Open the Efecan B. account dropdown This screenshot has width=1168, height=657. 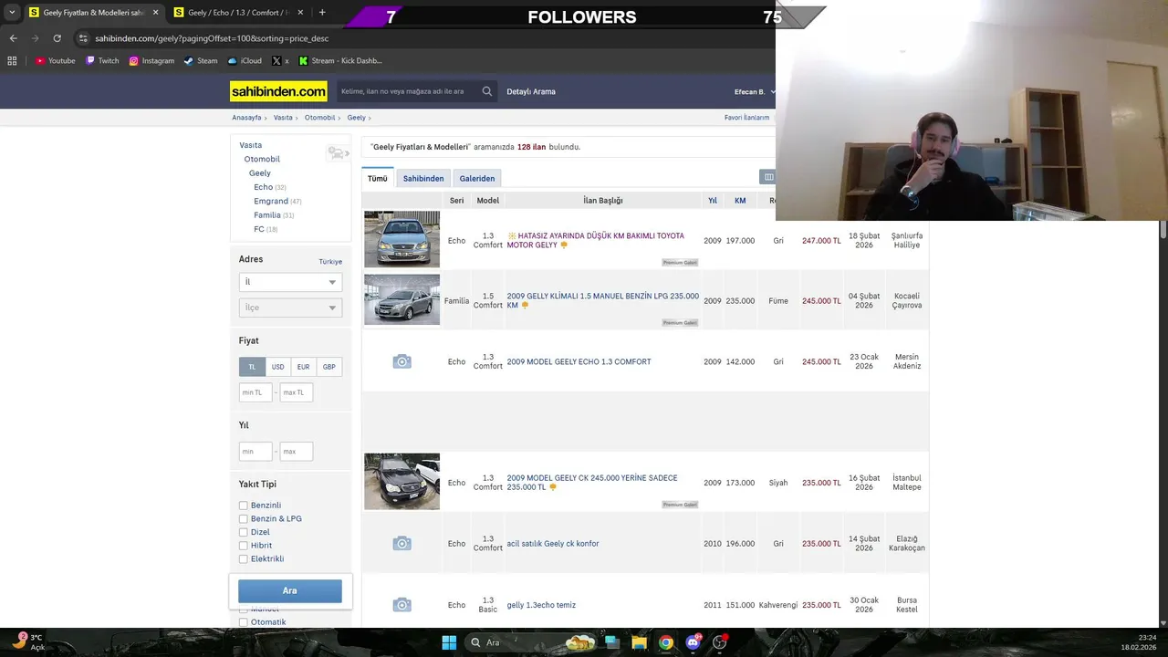click(754, 91)
